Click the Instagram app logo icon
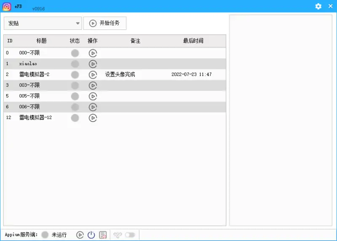 click(7, 6)
